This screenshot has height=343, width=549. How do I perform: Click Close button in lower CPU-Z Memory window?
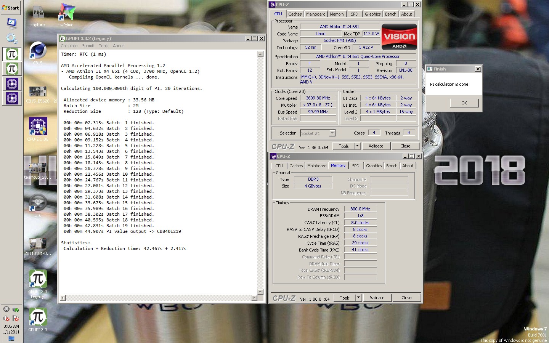coord(406,298)
